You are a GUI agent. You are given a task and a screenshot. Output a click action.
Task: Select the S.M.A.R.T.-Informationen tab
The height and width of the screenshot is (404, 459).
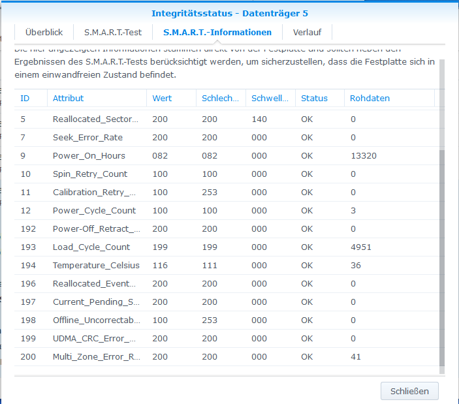pyautogui.click(x=217, y=32)
